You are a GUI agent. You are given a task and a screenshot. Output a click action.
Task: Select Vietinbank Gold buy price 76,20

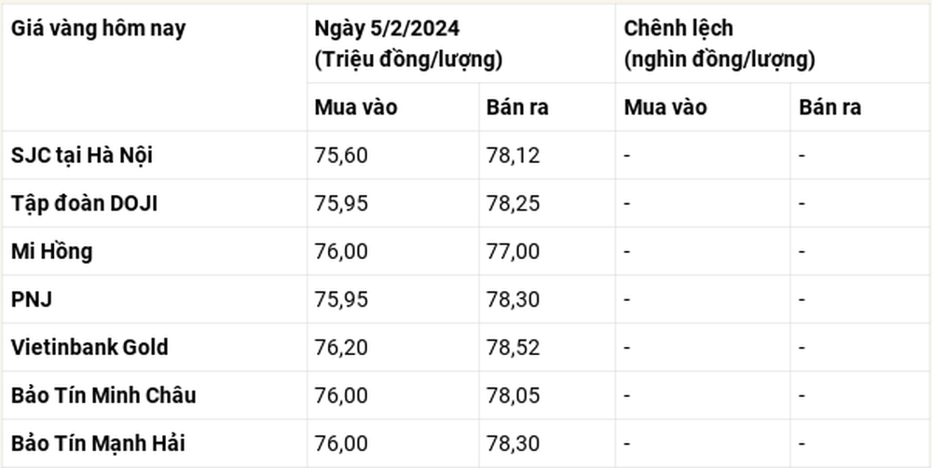coord(341,348)
